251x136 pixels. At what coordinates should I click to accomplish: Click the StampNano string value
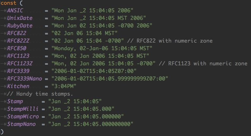91,124
